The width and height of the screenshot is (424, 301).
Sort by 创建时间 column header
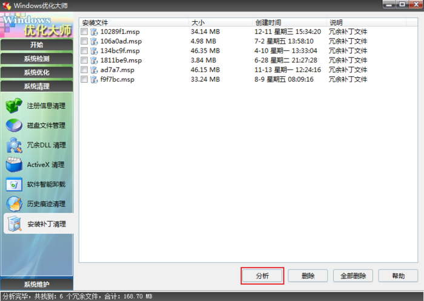tap(290, 22)
